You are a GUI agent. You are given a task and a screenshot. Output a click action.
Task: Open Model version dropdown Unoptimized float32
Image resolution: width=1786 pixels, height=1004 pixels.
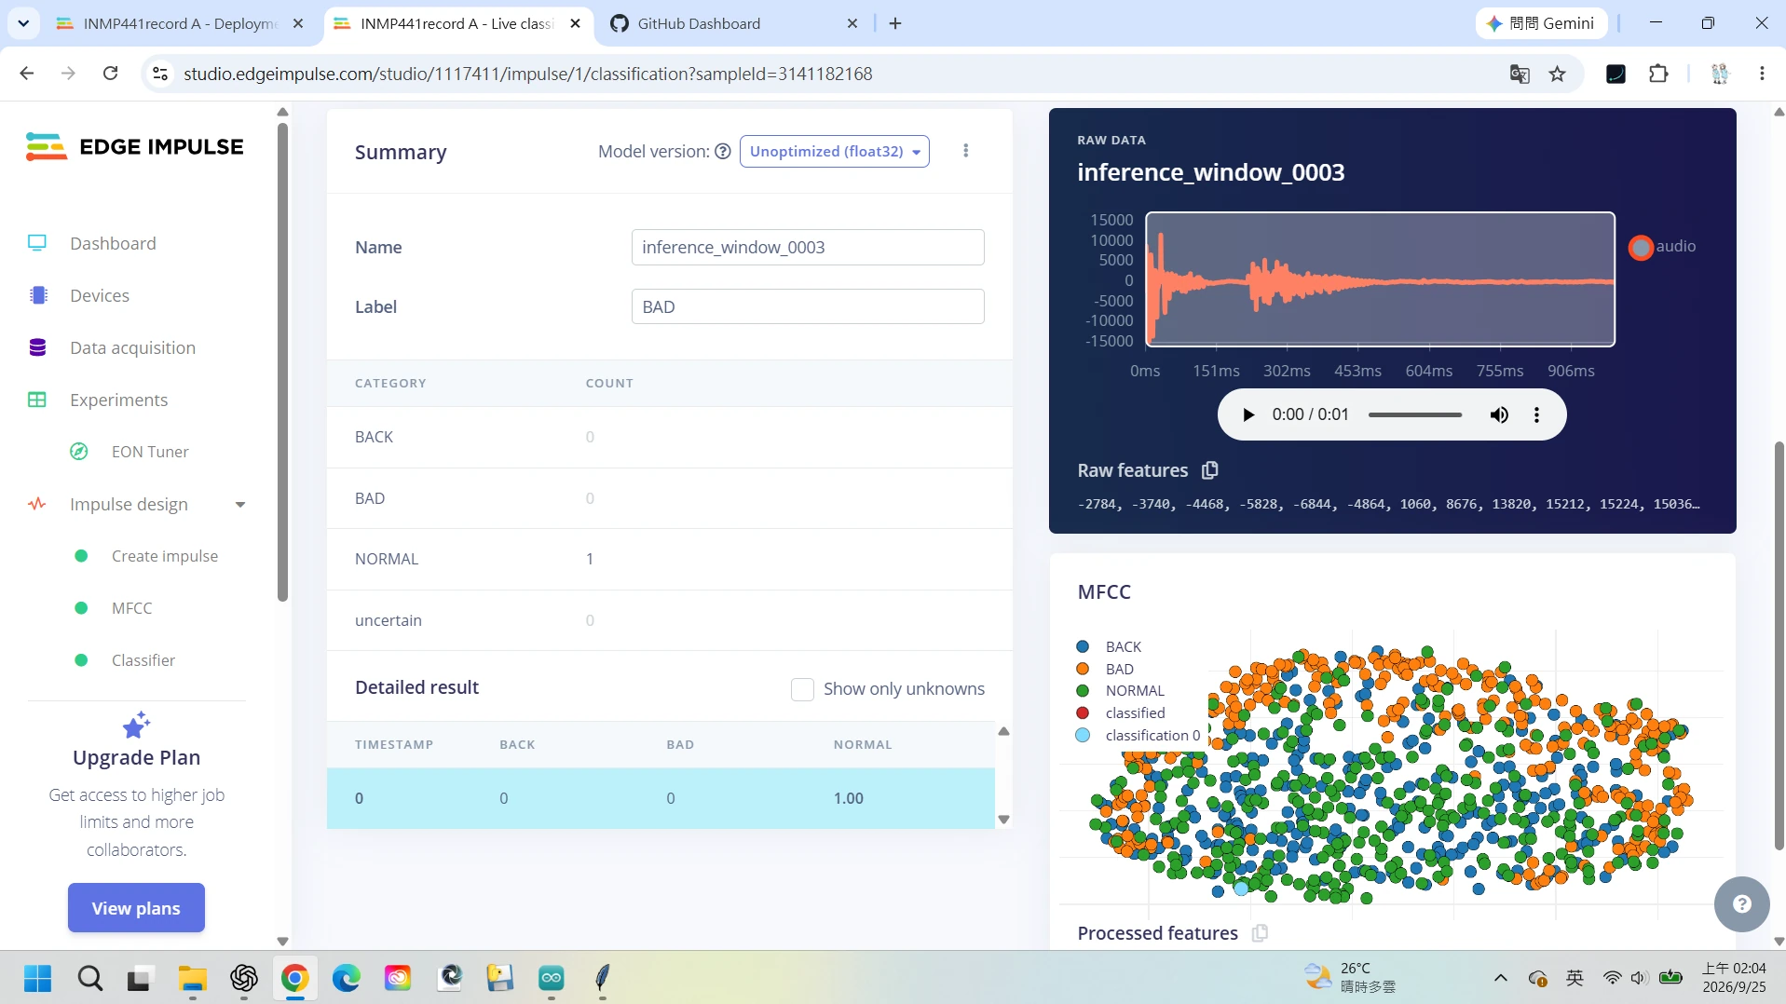point(834,151)
